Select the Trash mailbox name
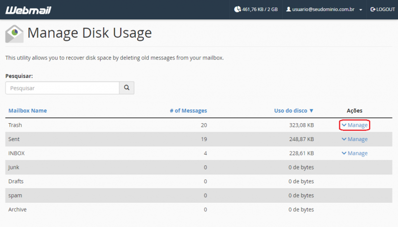 (15, 125)
